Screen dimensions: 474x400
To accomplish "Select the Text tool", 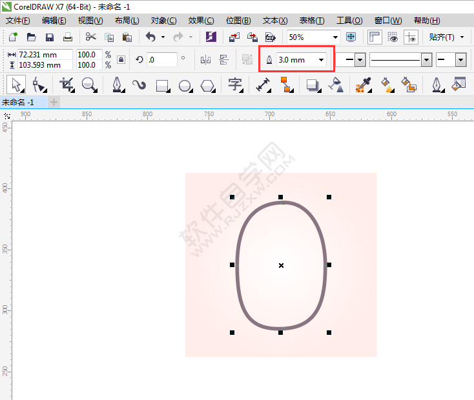I will coord(236,85).
